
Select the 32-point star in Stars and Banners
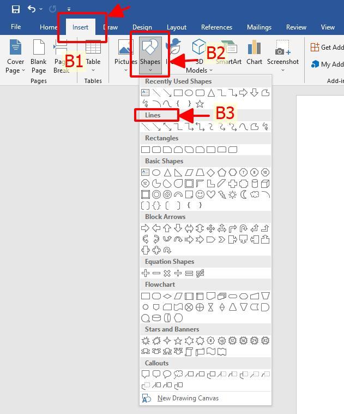265,341
